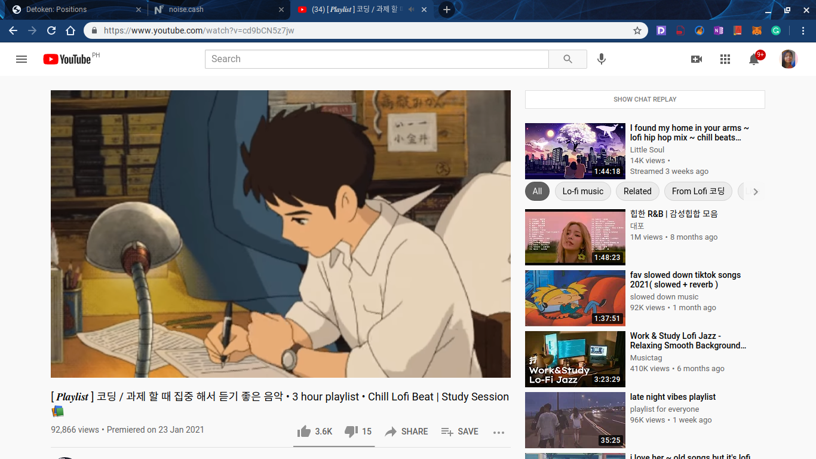Open the 3:23:29 Work&Study Lo-Fi Jazz thumbnail
This screenshot has width=816, height=459.
[x=575, y=359]
